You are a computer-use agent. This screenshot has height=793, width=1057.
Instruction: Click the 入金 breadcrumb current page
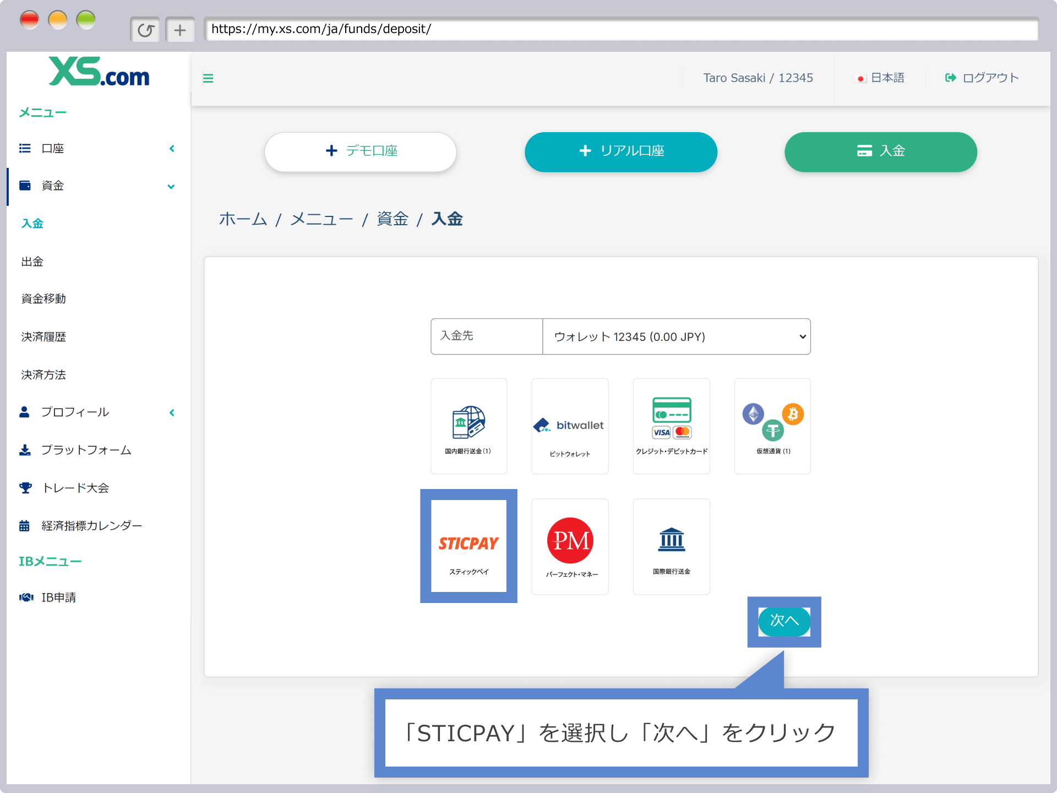tap(447, 219)
